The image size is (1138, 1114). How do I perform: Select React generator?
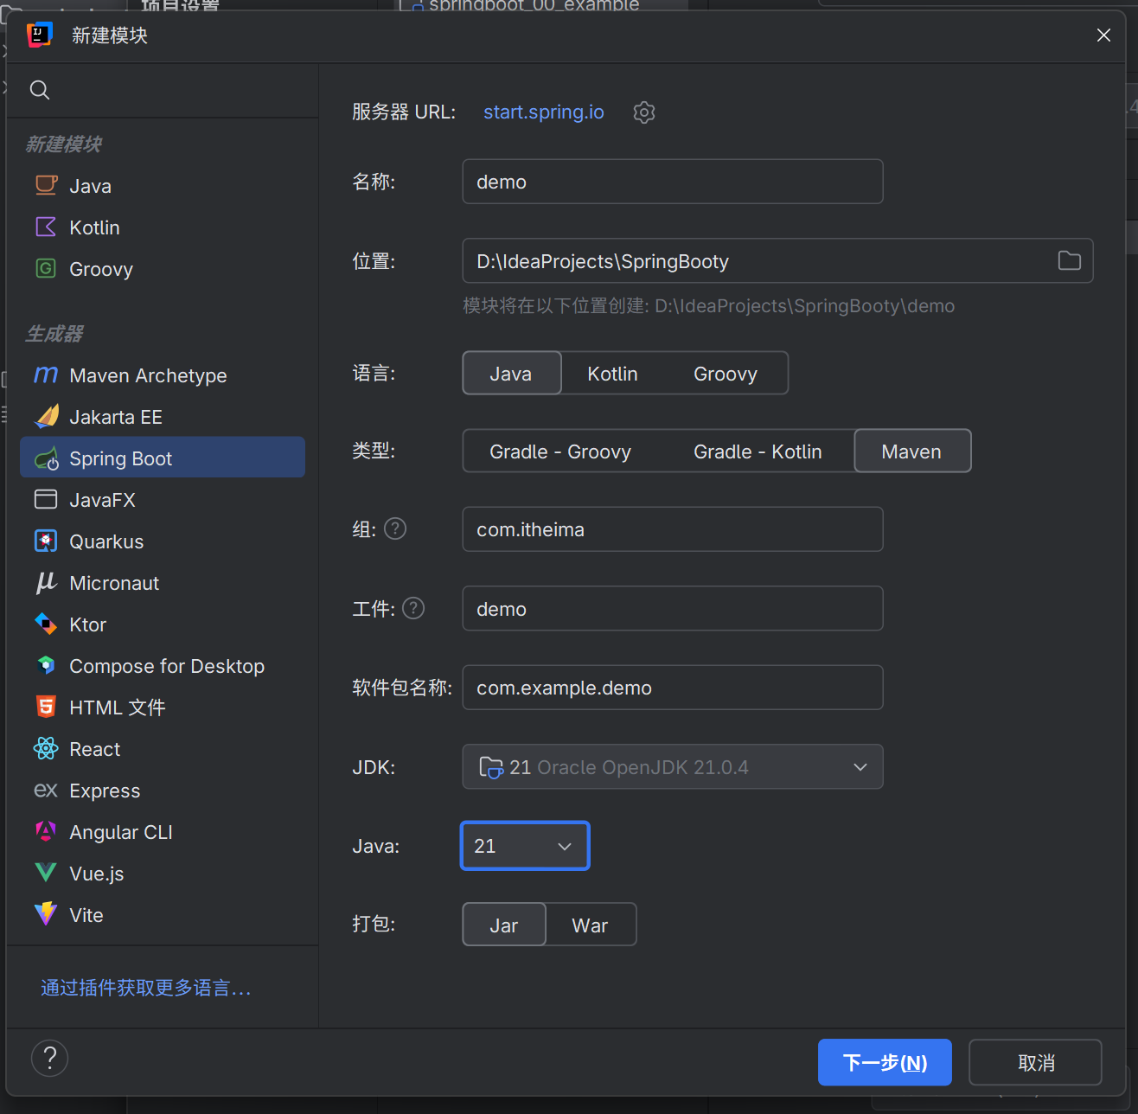(x=163, y=749)
